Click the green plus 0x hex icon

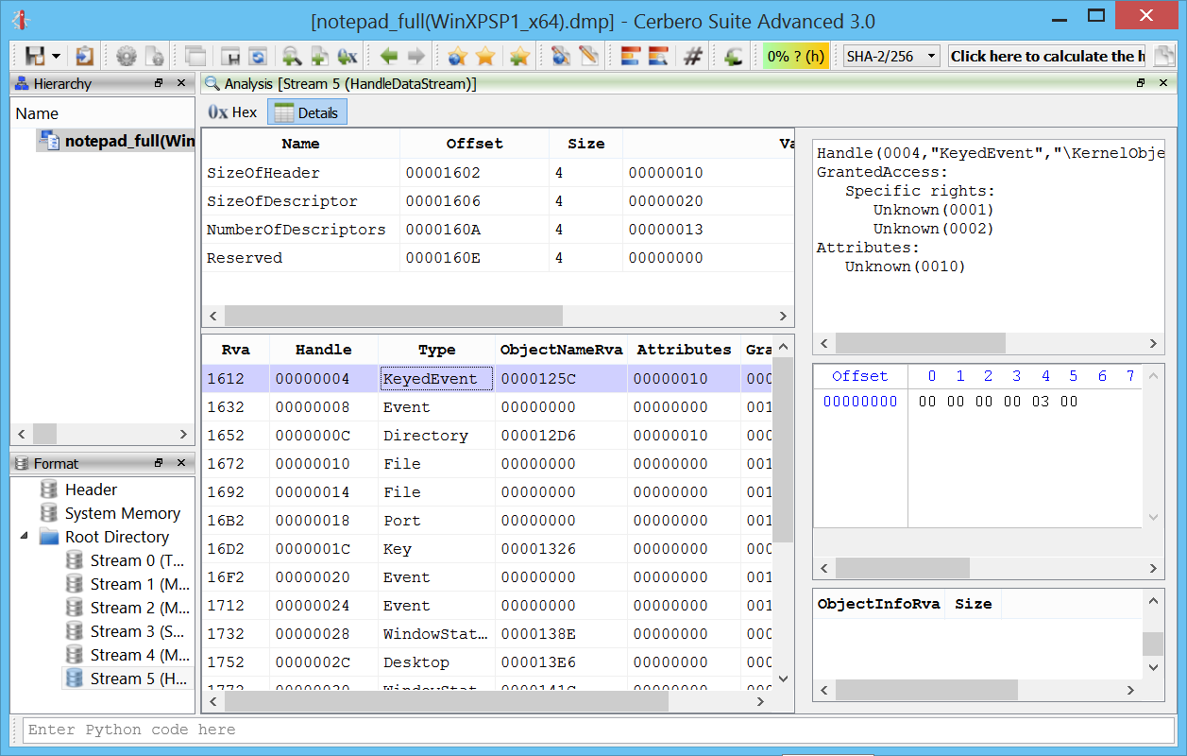tap(348, 56)
